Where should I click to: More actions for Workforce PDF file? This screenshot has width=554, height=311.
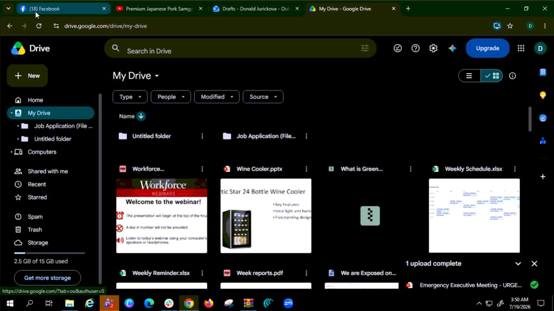[202, 169]
